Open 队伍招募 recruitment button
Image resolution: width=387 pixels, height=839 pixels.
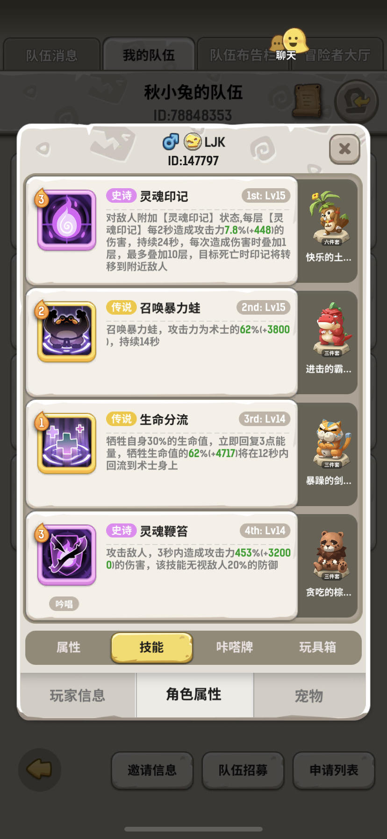pyautogui.click(x=243, y=770)
